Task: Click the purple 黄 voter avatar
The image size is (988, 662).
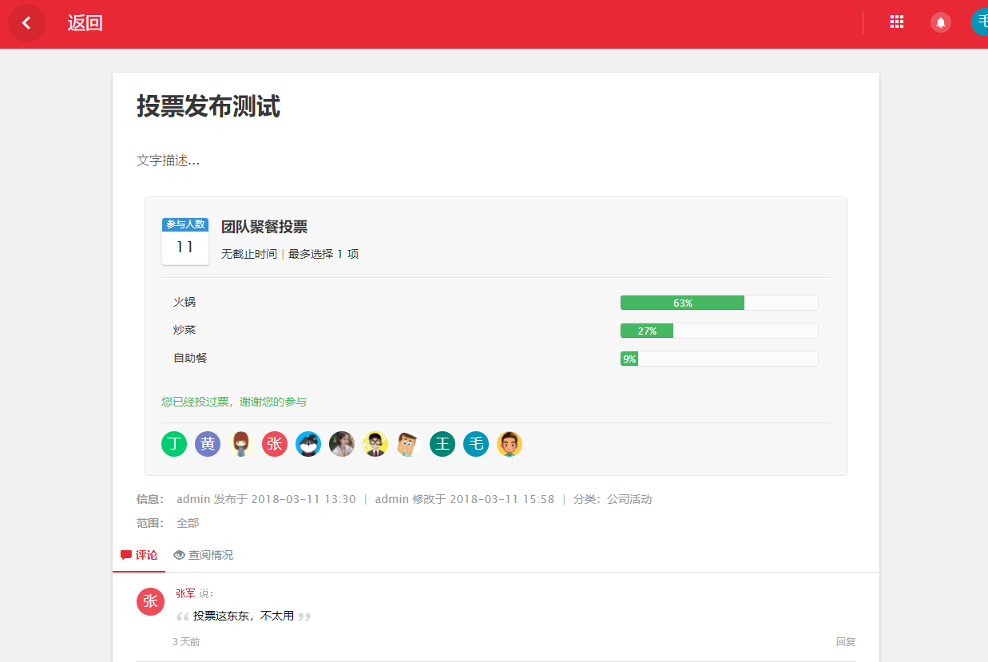Action: pyautogui.click(x=207, y=443)
